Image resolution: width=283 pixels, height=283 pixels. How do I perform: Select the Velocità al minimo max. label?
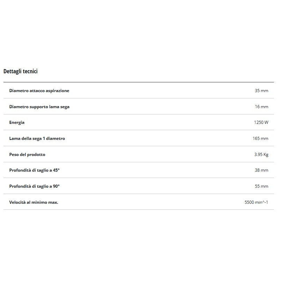pos(33,202)
